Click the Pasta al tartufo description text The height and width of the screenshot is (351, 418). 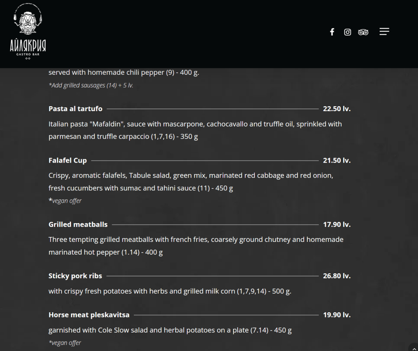[195, 130]
